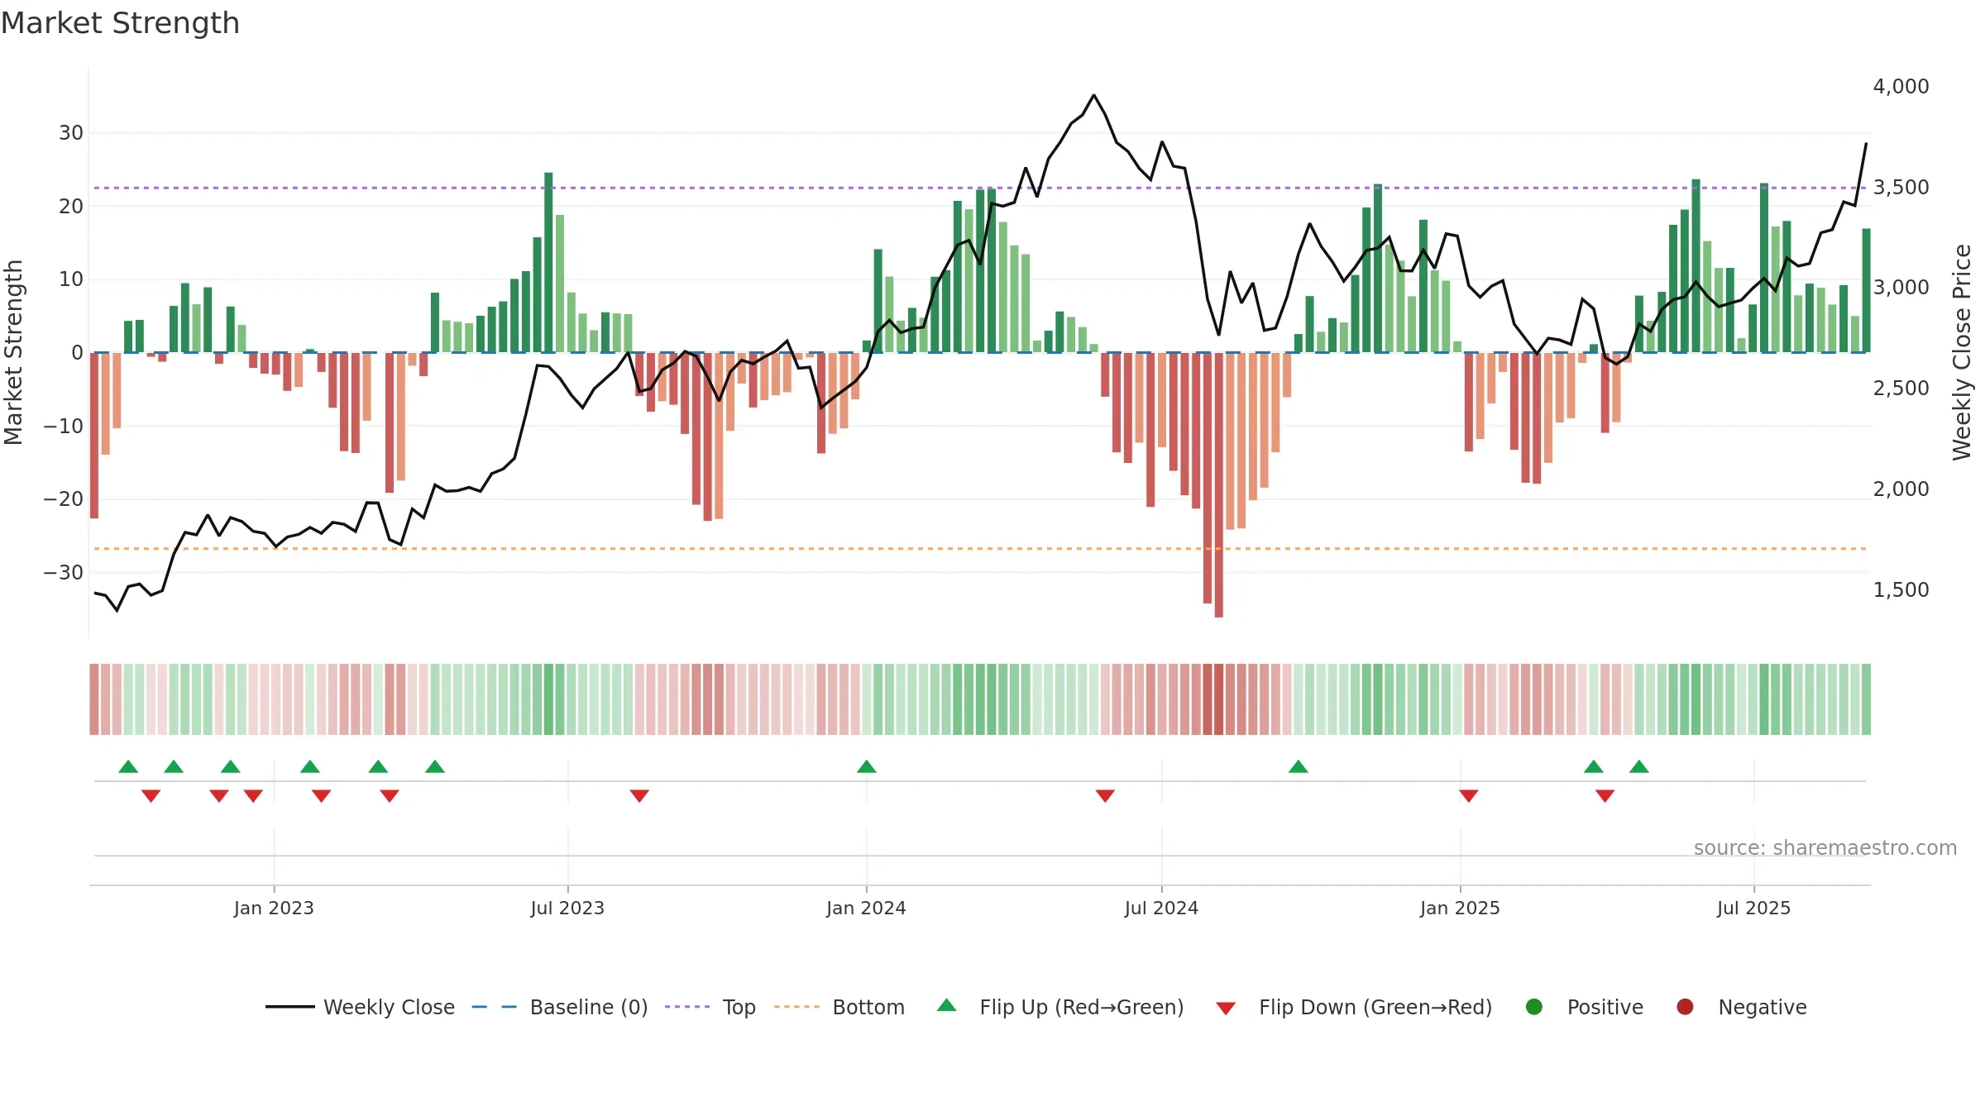Click the green Flip Up triangle legend icon
The height and width of the screenshot is (1116, 1985).
tap(947, 1005)
